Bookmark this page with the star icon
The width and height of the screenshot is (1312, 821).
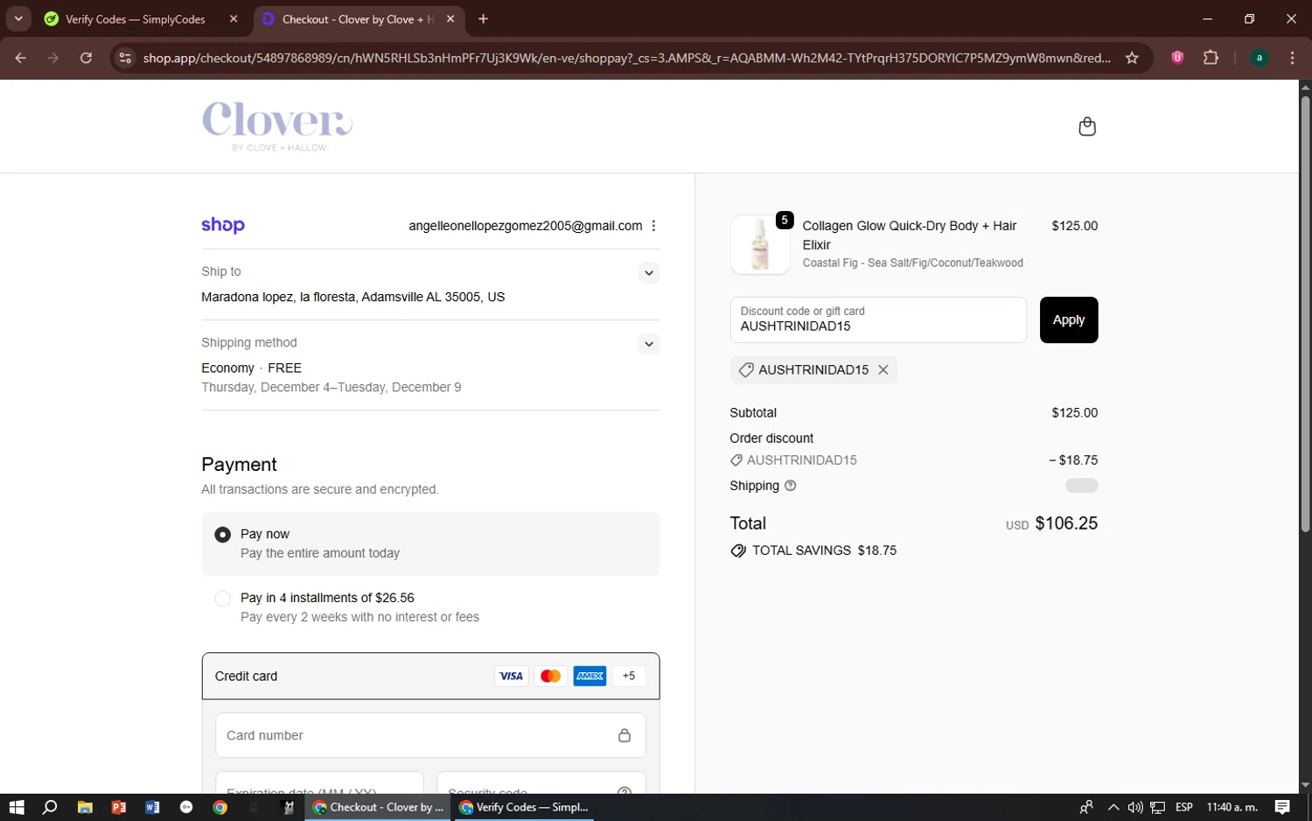coord(1132,58)
